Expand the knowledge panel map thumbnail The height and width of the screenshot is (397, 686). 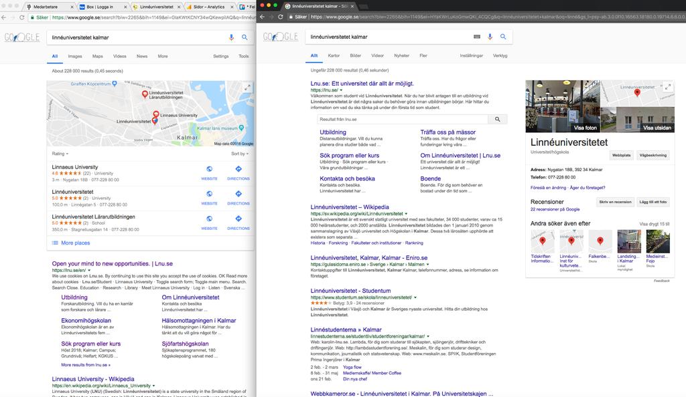(668, 88)
